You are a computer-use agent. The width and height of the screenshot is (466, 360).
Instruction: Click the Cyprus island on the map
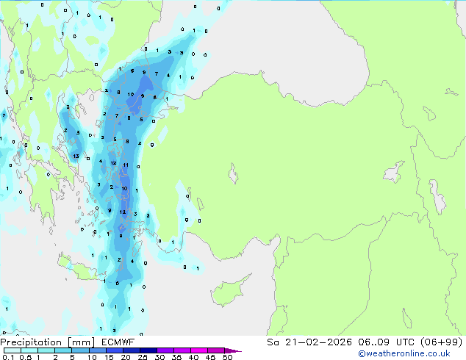click(229, 291)
